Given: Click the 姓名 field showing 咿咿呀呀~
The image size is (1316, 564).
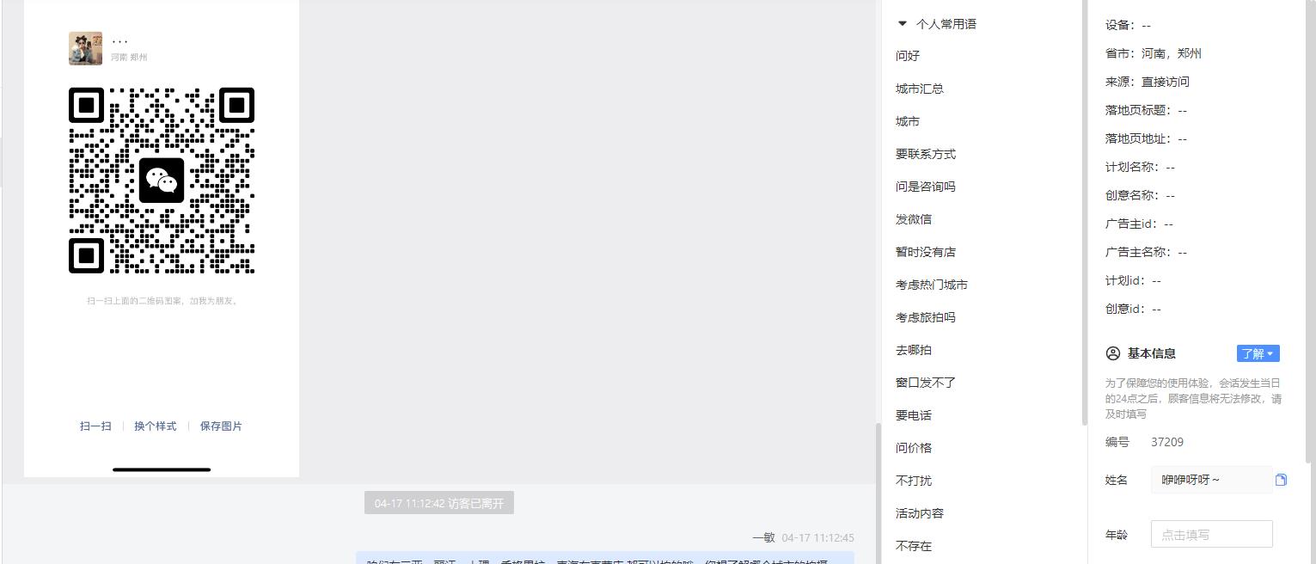Looking at the screenshot, I should [x=1211, y=480].
